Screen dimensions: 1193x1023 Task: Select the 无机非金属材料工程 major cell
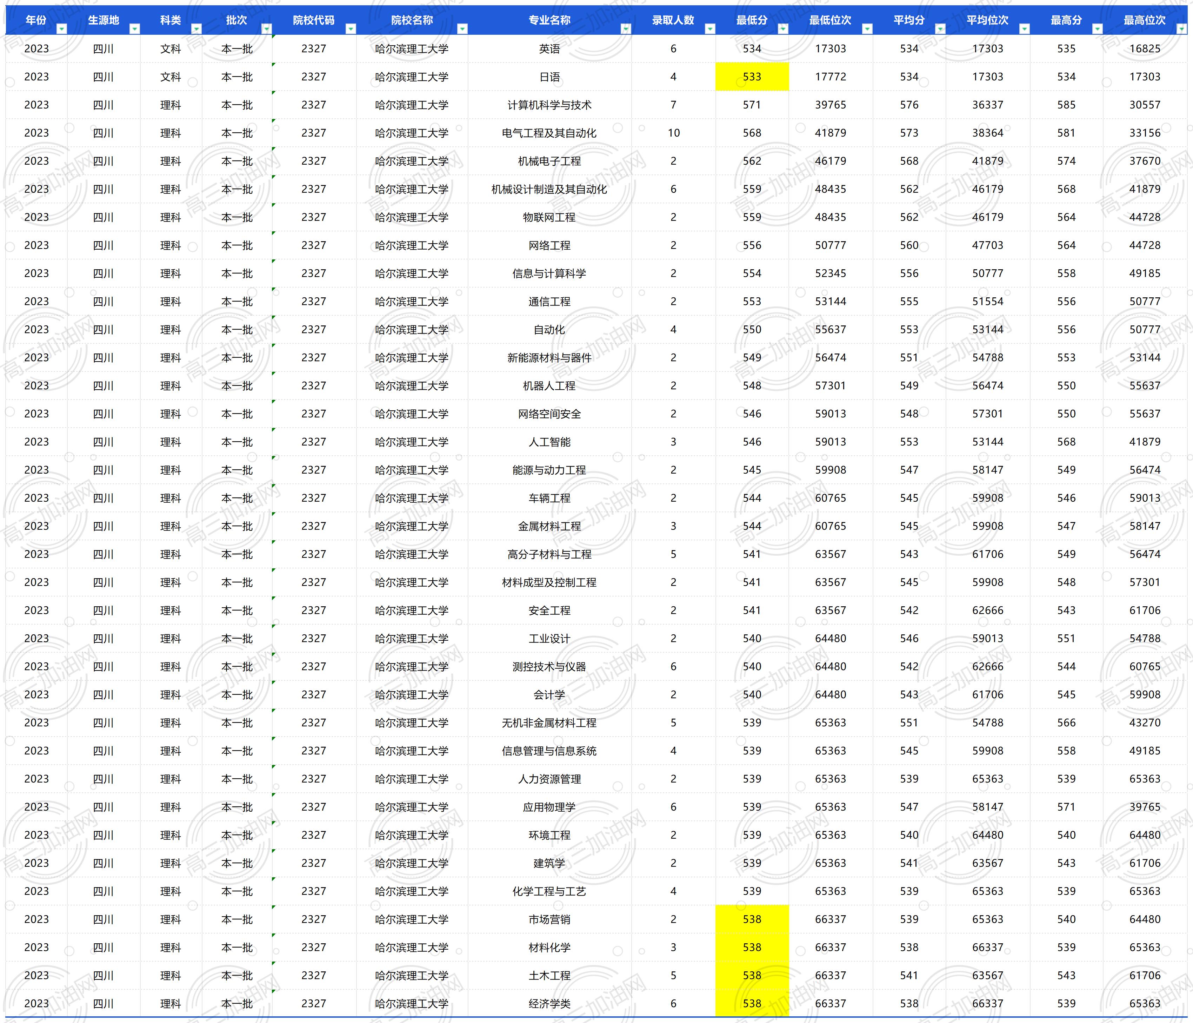550,723
